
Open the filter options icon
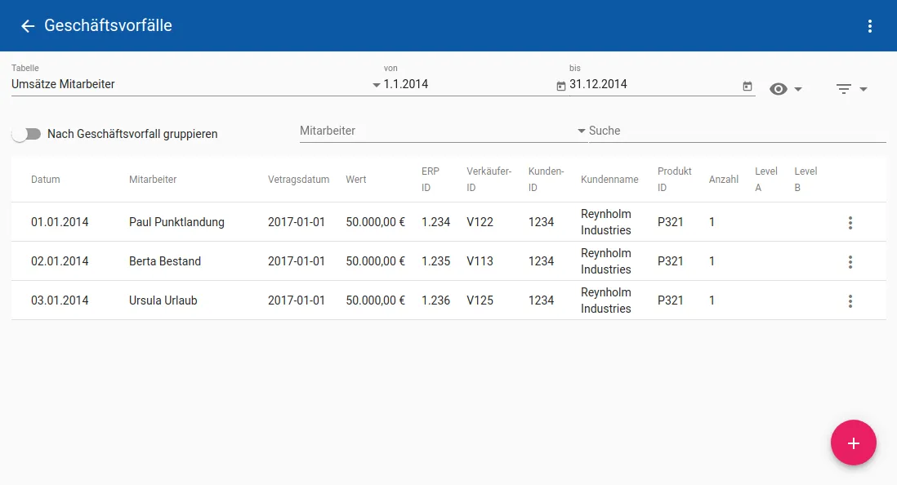click(846, 89)
